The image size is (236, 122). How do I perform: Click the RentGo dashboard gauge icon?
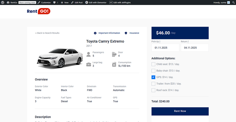[8, 2]
